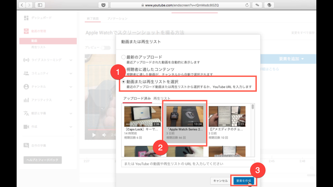The image size is (333, 187).
Task: Click the 2:48 mark on the timeline
Action: [302, 161]
